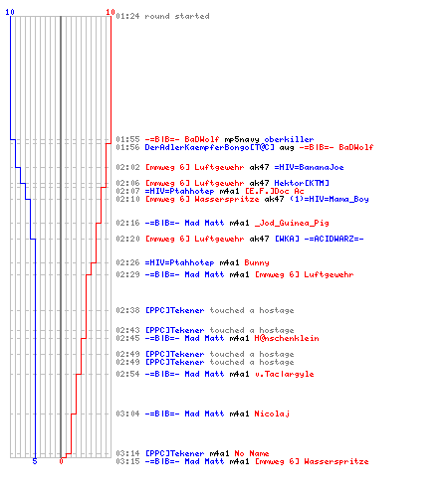The height and width of the screenshot is (497, 448).
Task: Click v.Taclargyle victim name
Action: [x=285, y=374]
